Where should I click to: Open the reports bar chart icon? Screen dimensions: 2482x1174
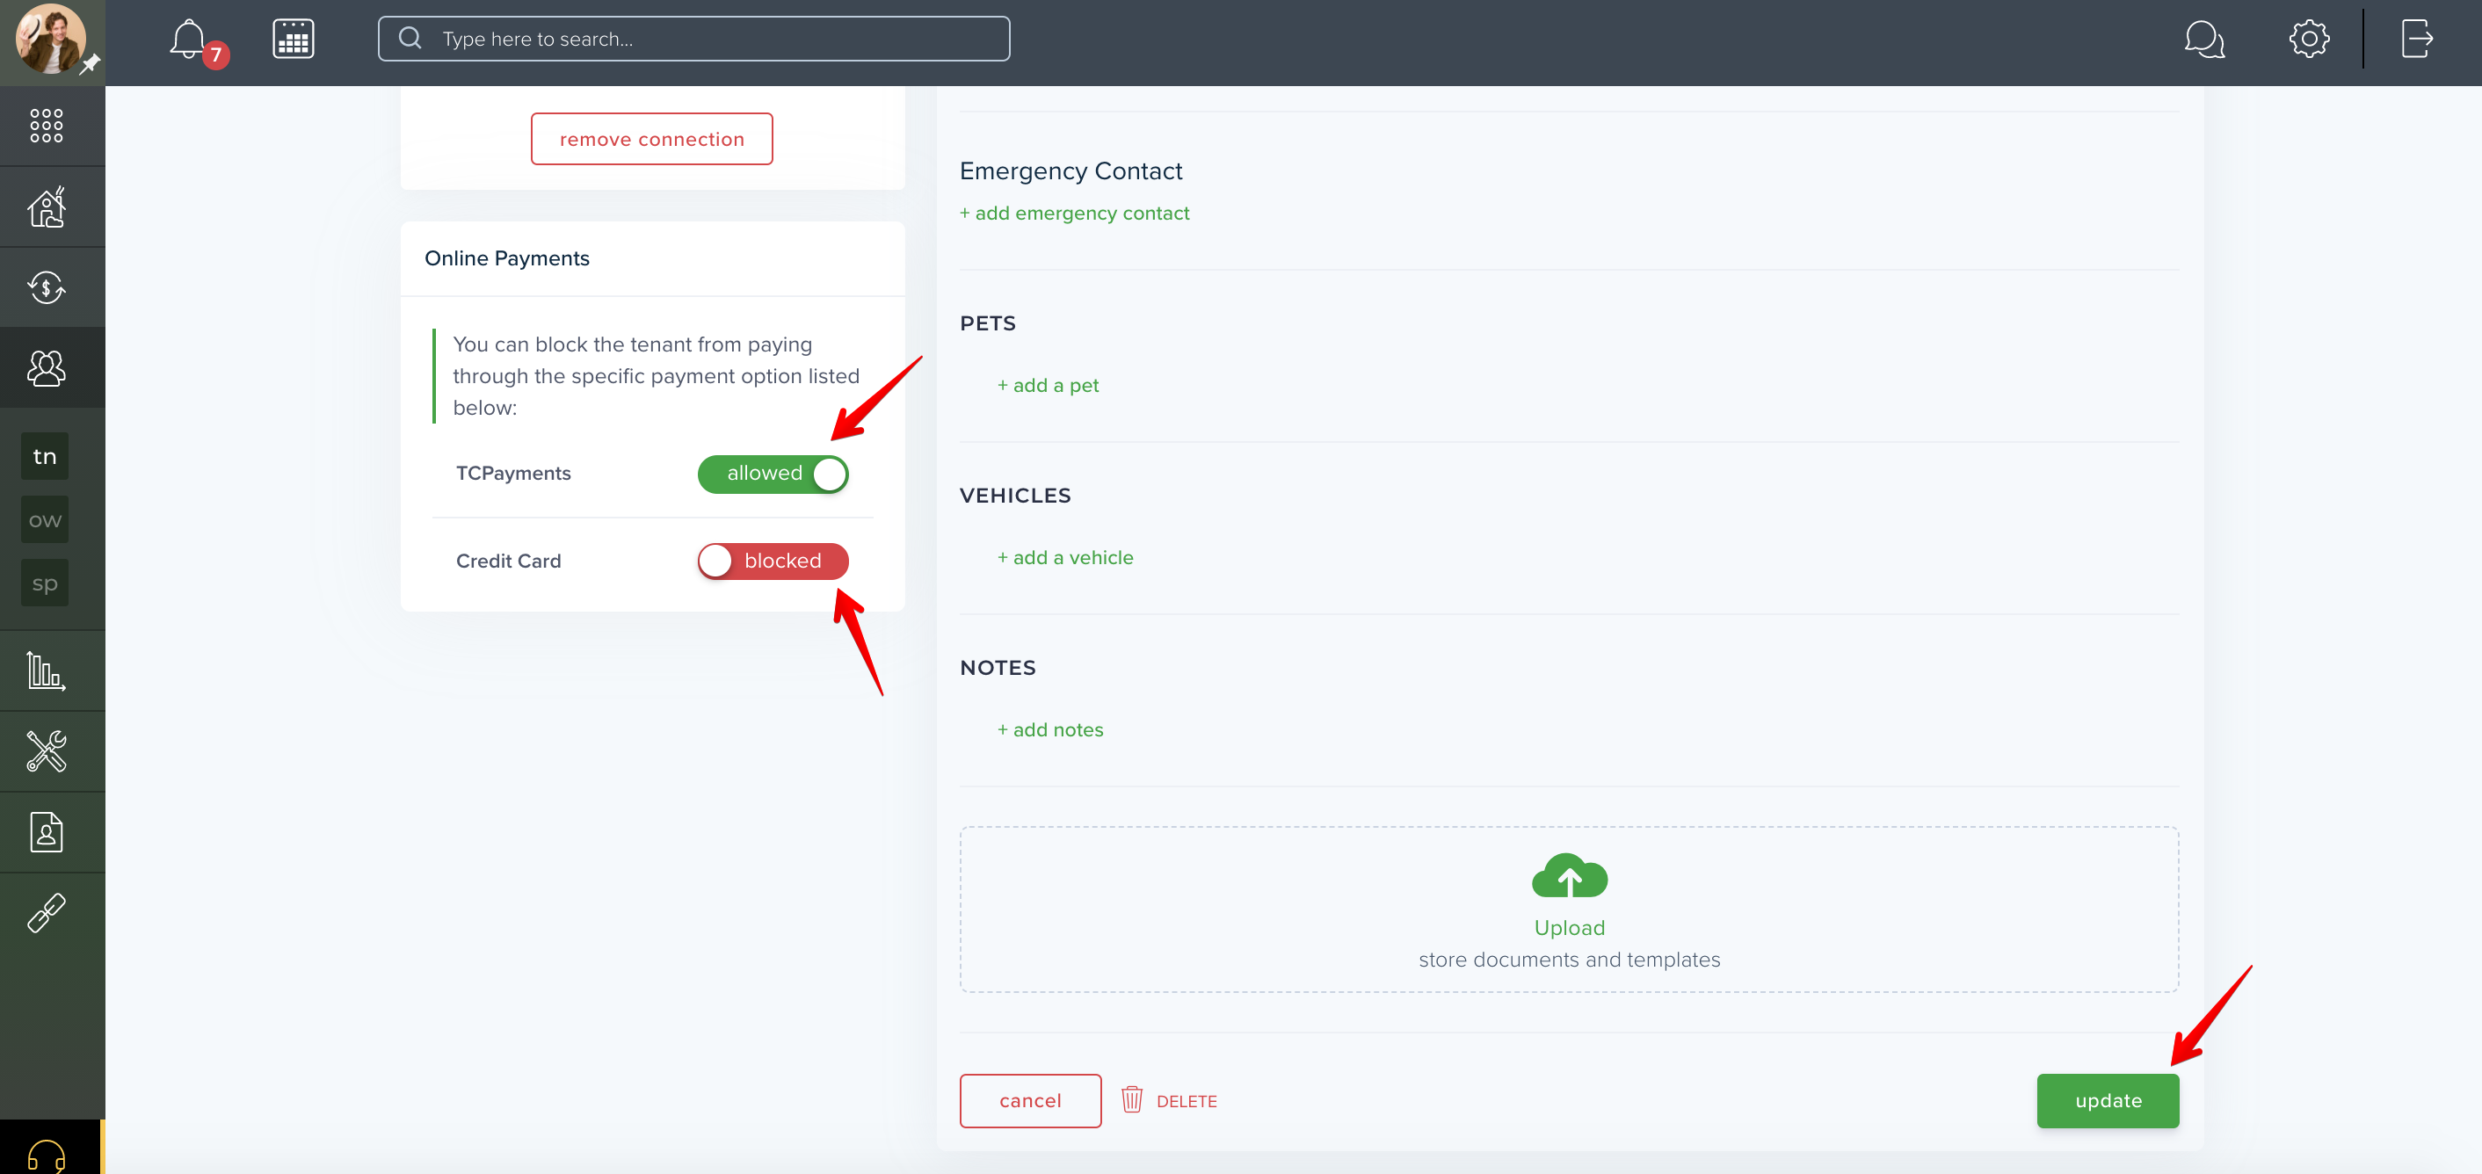[47, 671]
